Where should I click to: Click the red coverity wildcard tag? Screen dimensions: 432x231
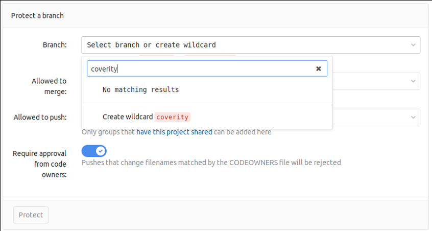(172, 117)
